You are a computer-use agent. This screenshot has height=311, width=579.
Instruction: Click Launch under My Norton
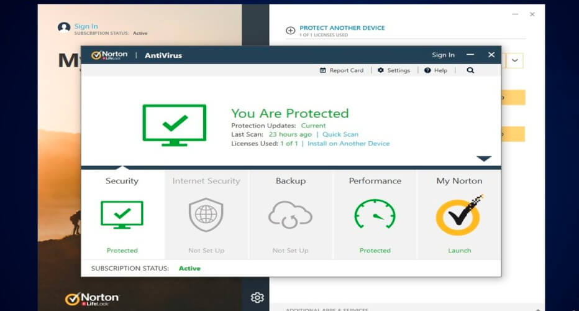[459, 250]
